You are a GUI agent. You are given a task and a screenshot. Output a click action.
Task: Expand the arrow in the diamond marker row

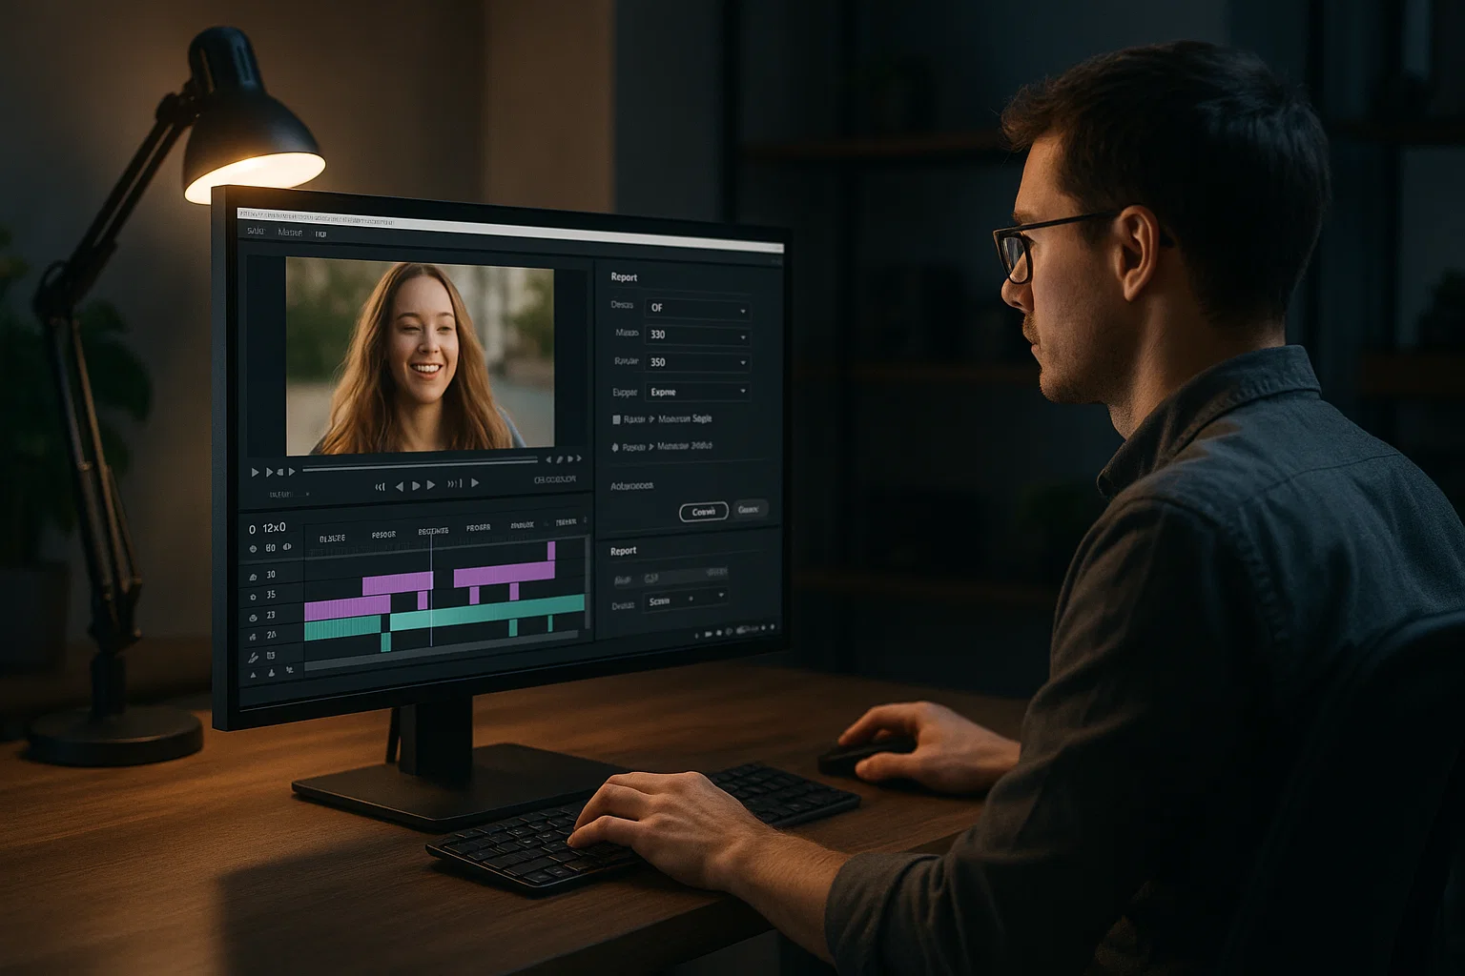[651, 446]
